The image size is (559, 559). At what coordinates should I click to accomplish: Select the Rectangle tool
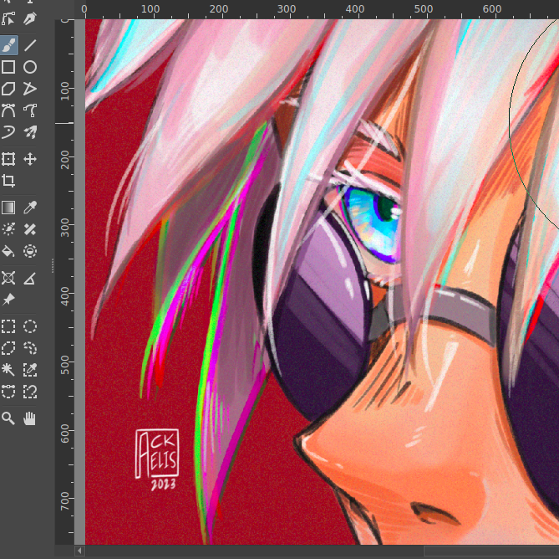(x=8, y=67)
